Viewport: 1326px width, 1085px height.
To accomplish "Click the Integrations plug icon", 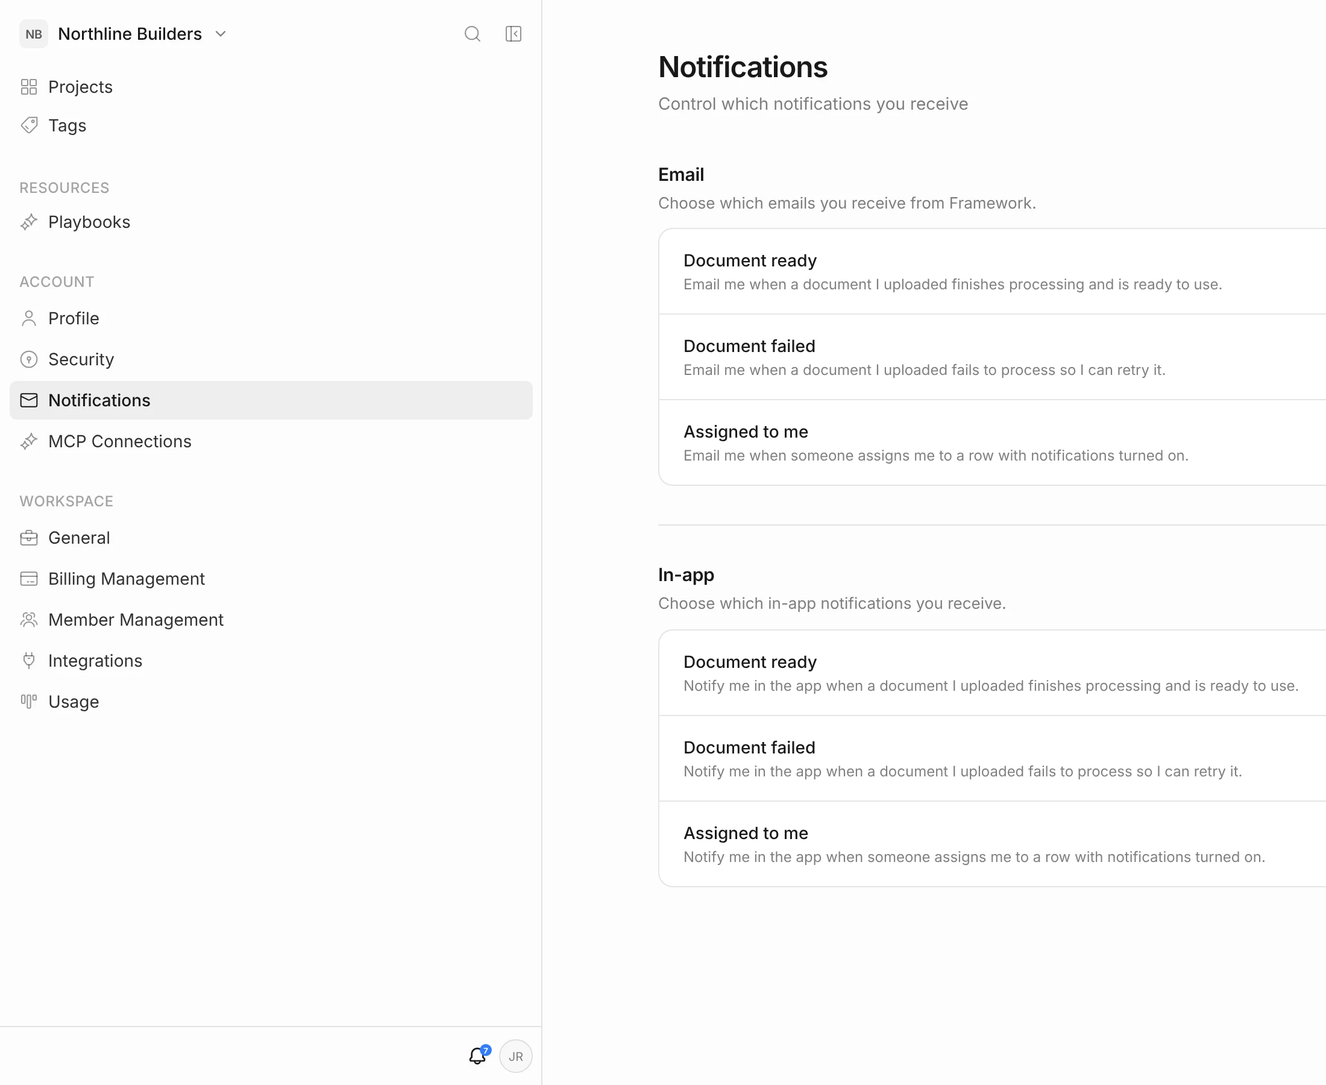I will click(29, 661).
